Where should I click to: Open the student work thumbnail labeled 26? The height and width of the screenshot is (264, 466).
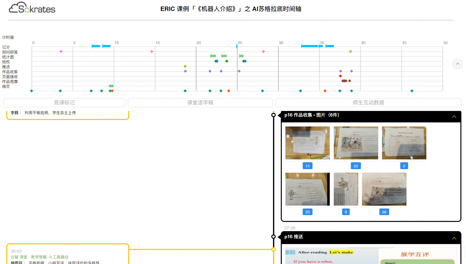tap(384, 189)
